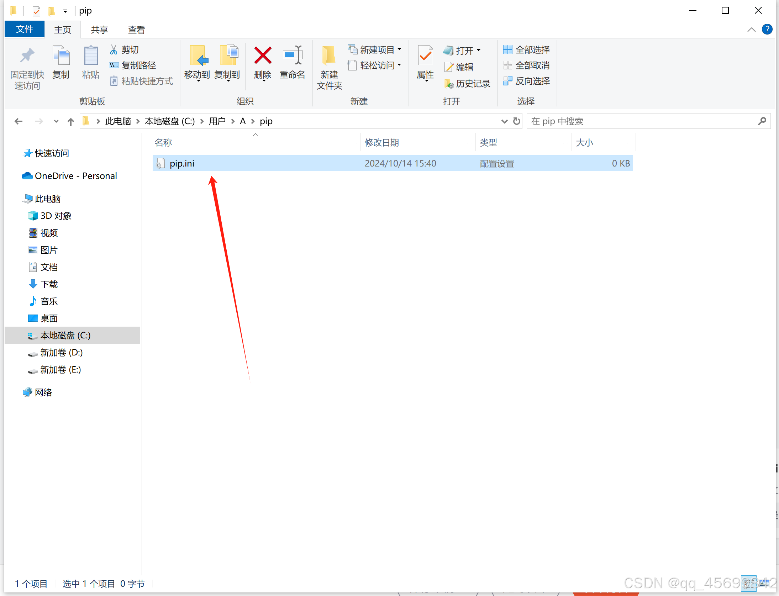Viewport: 779px width, 596px height.
Task: Click the red X Delete icon
Action: (263, 56)
